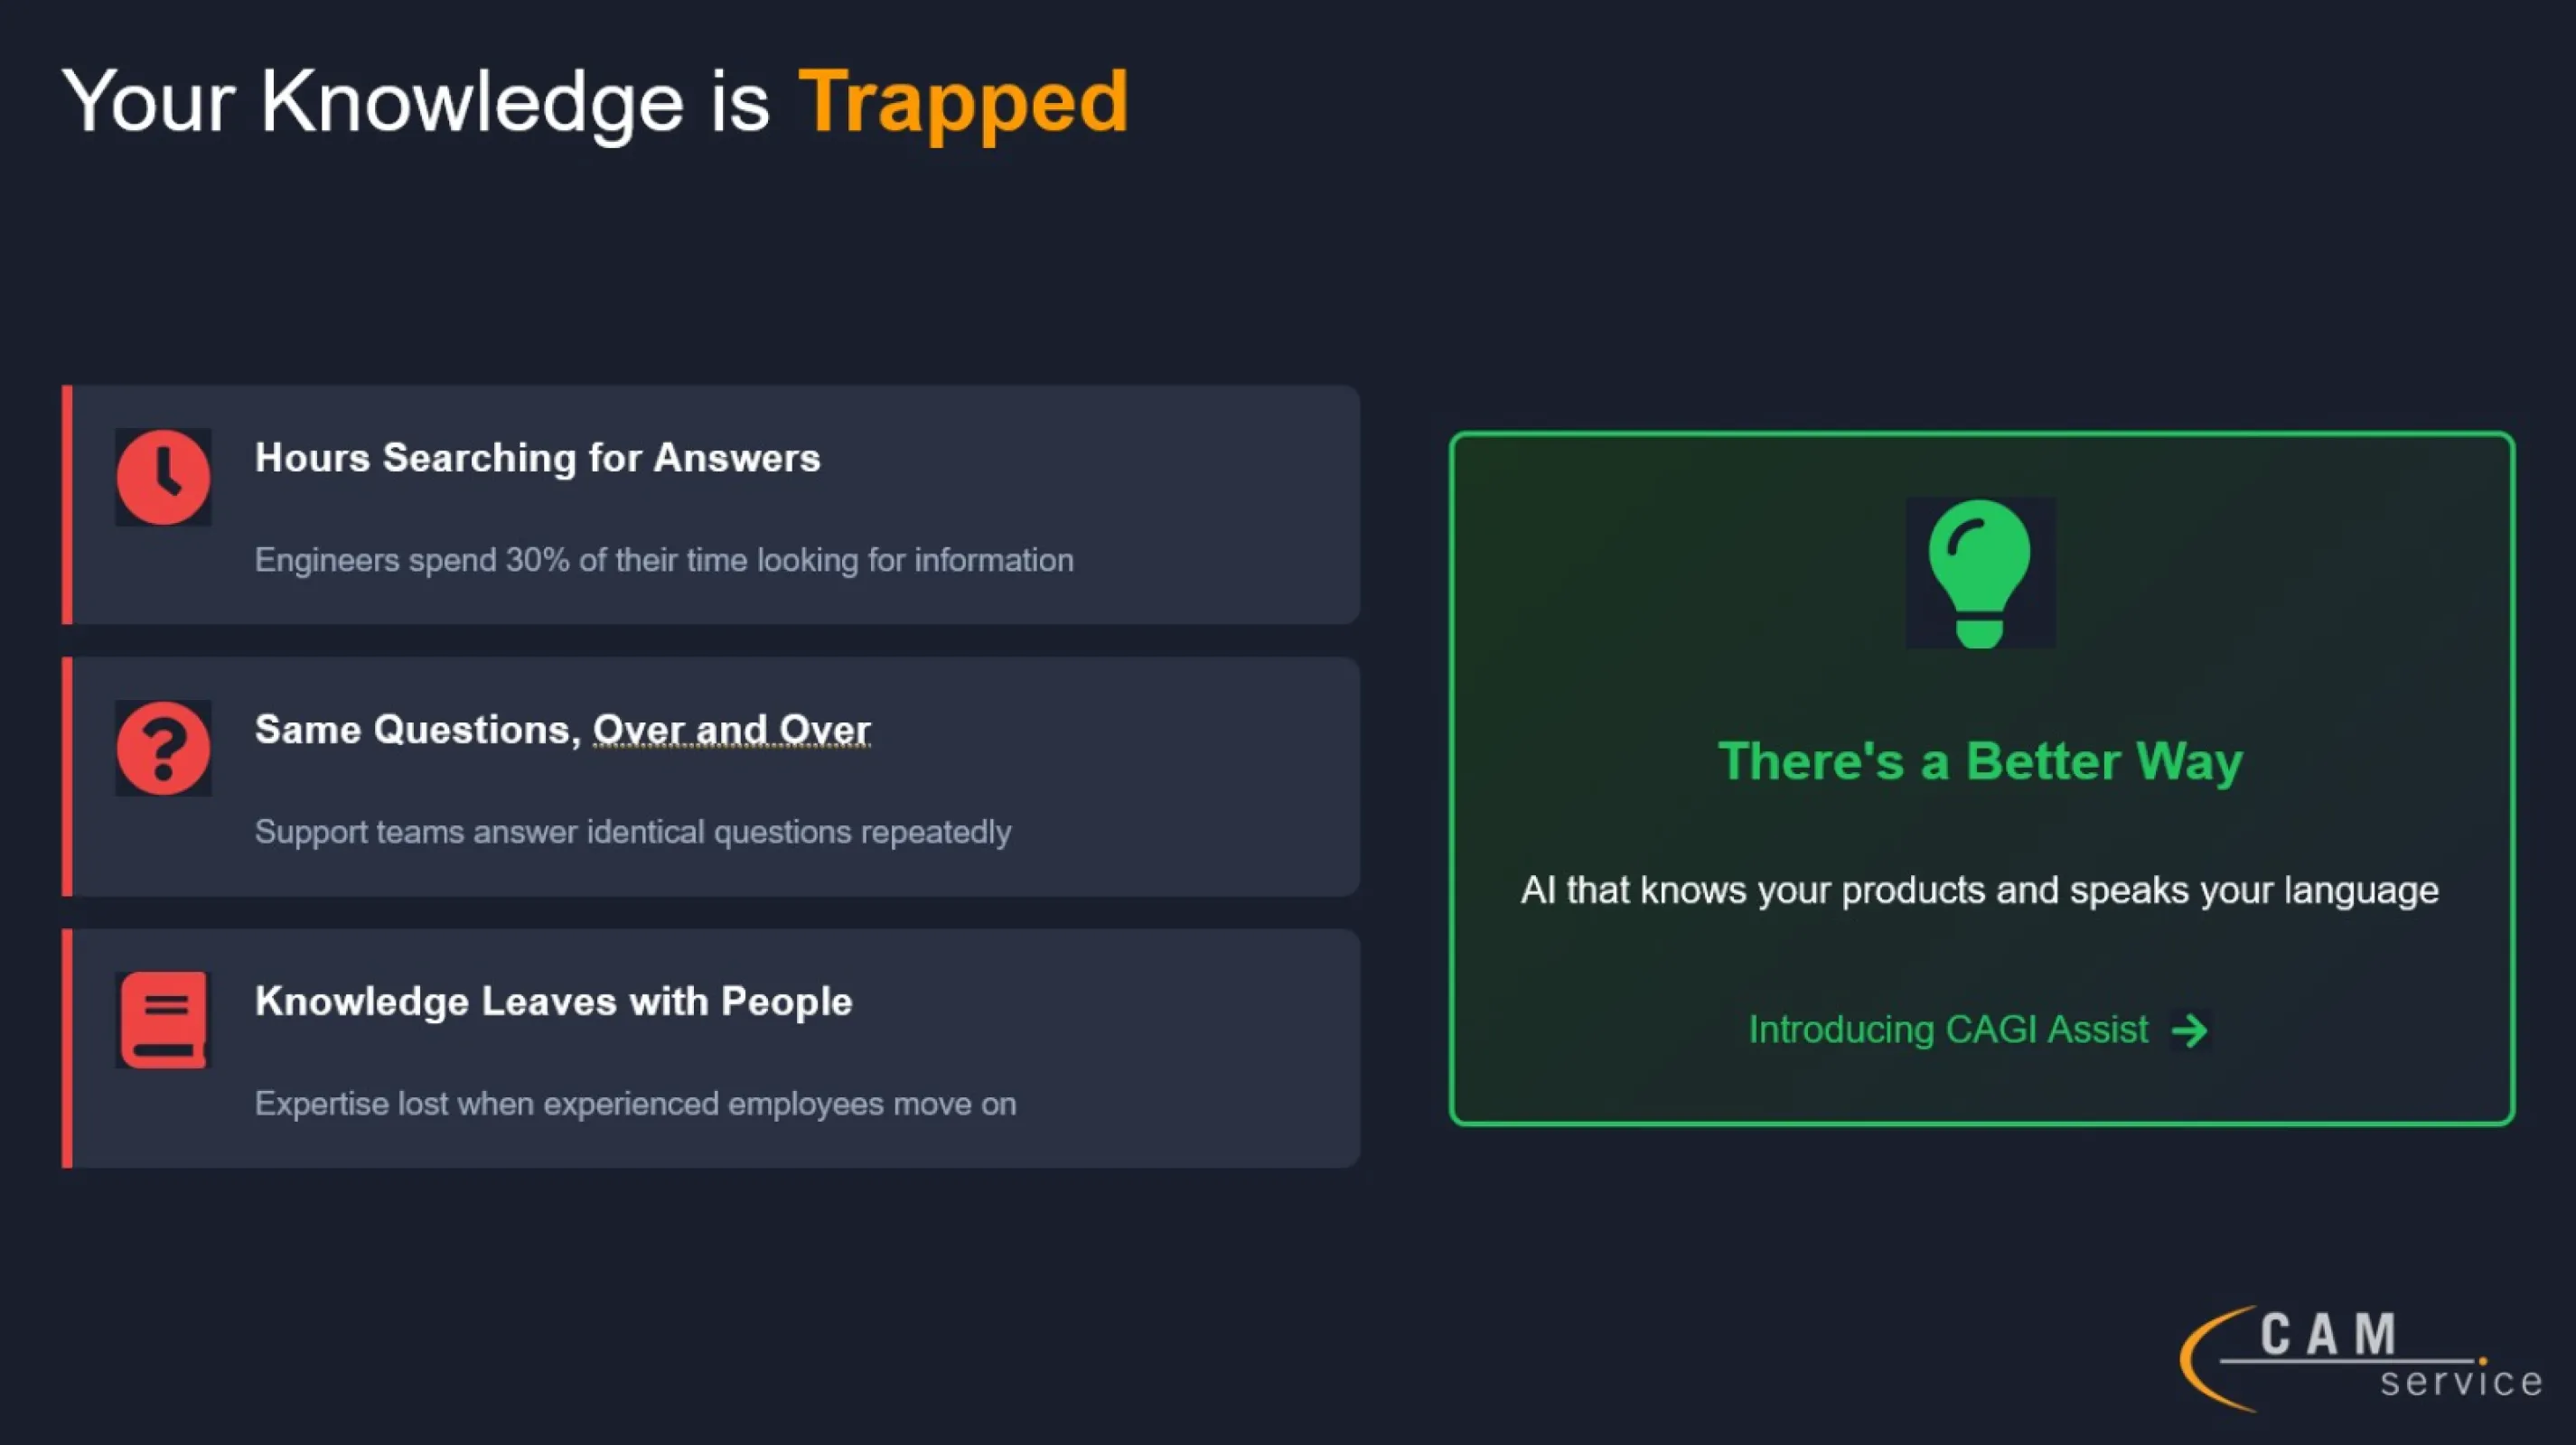Click the "Hours Searching for Answers" heading

(537, 458)
